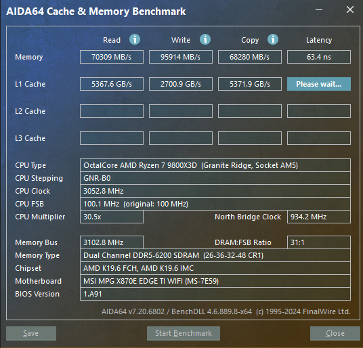
Task: Click the L2 Cache row label
Action: 30,111
